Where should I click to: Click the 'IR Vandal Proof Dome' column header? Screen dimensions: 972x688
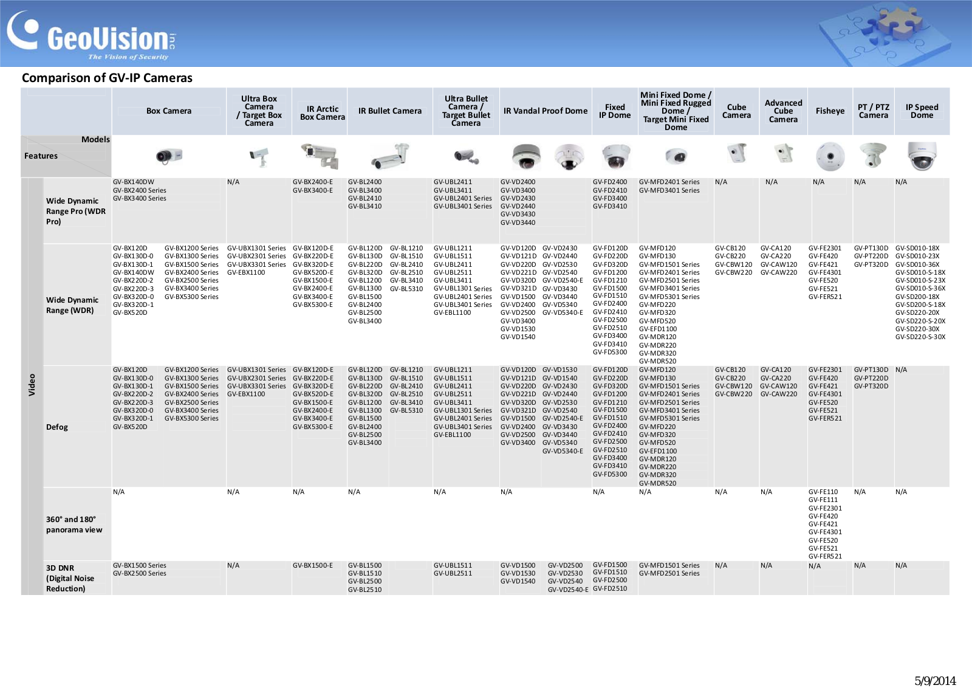pyautogui.click(x=546, y=111)
